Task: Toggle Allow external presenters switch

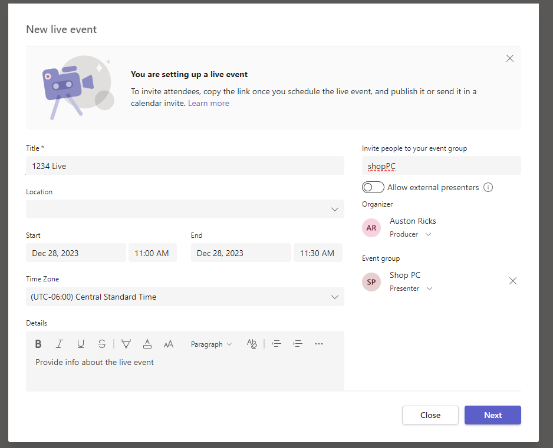Action: click(373, 187)
